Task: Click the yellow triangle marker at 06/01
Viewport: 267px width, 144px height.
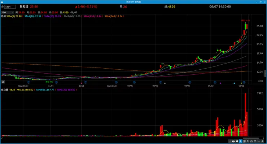Action: click(x=241, y=83)
